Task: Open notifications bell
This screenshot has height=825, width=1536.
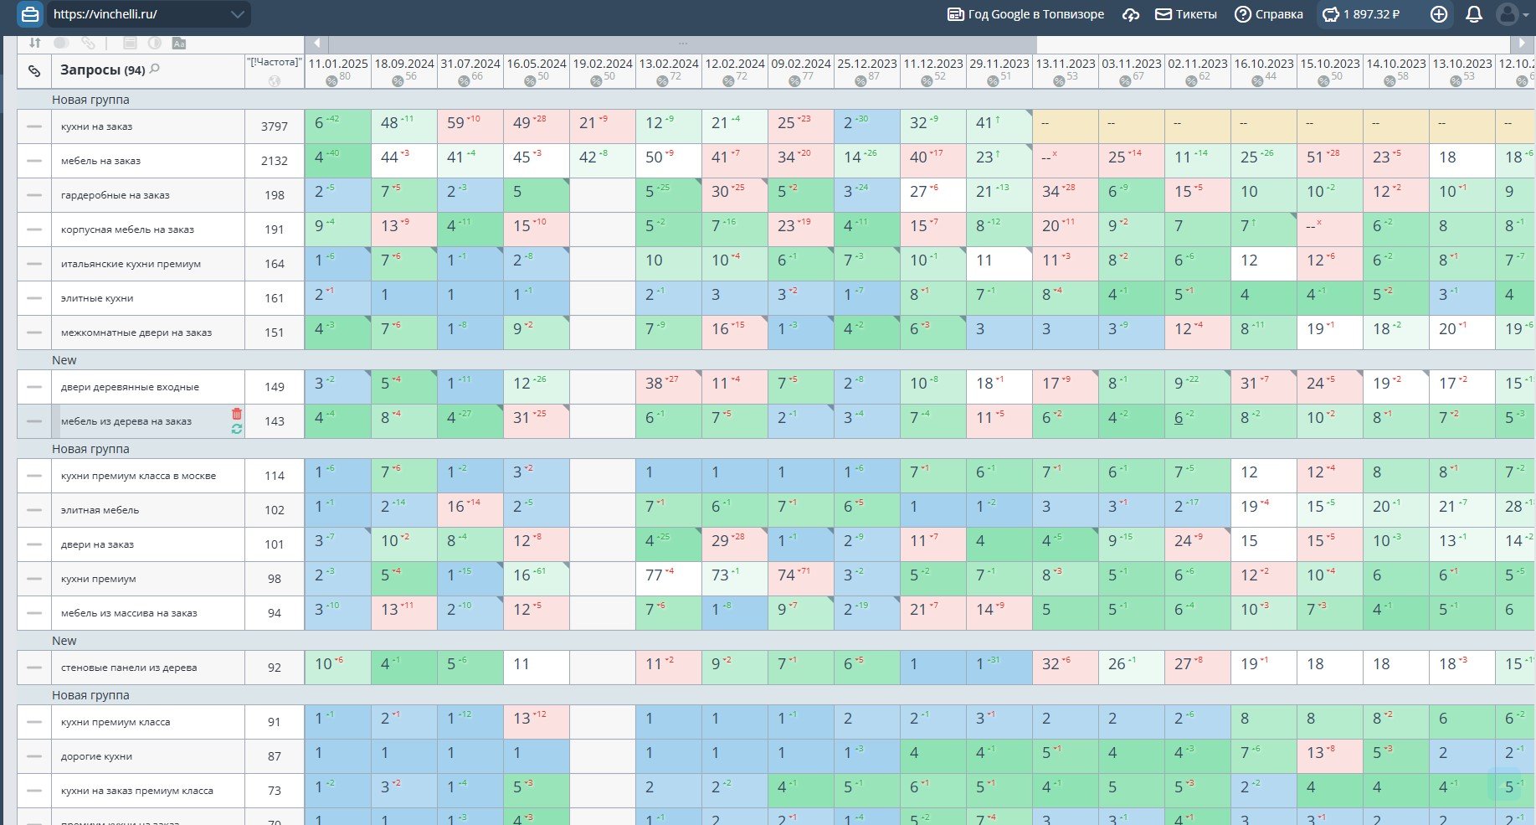Action: (1474, 14)
